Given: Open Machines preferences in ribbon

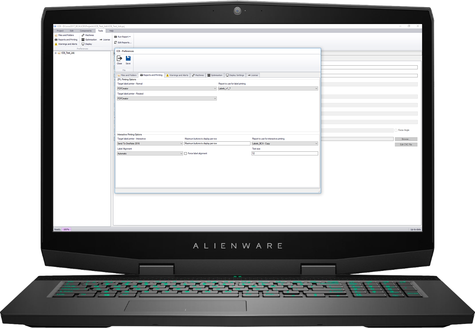Looking at the screenshot, I should [88, 35].
